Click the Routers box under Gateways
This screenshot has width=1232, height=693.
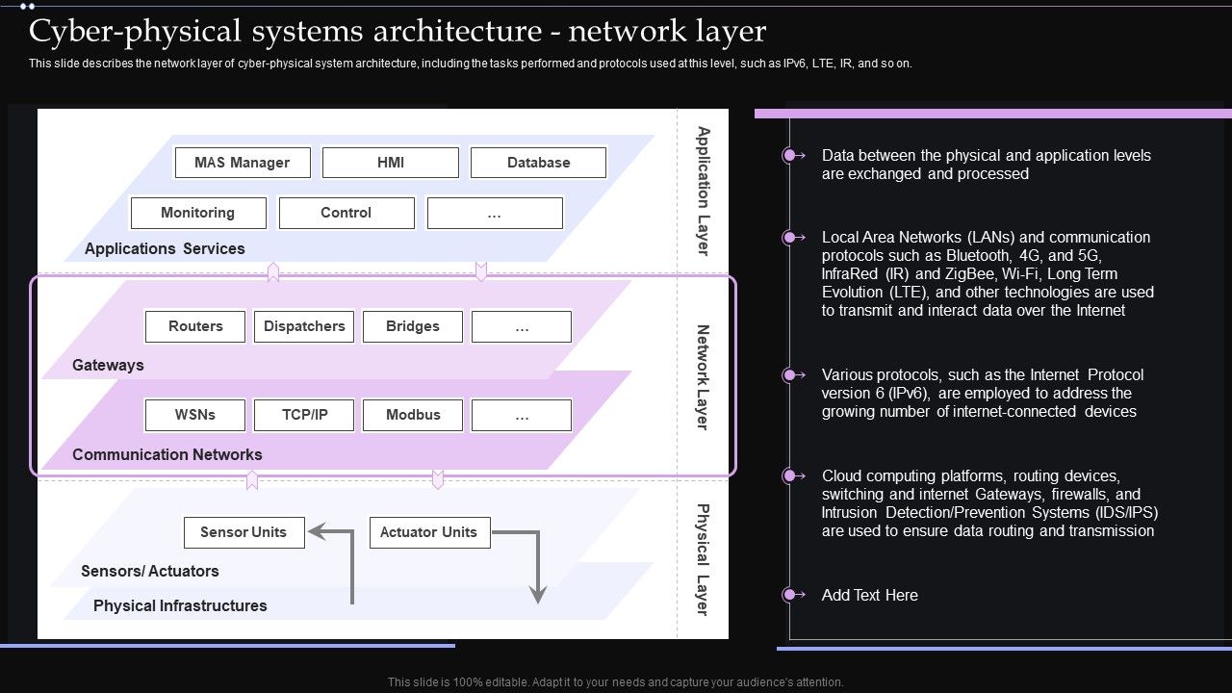click(194, 326)
